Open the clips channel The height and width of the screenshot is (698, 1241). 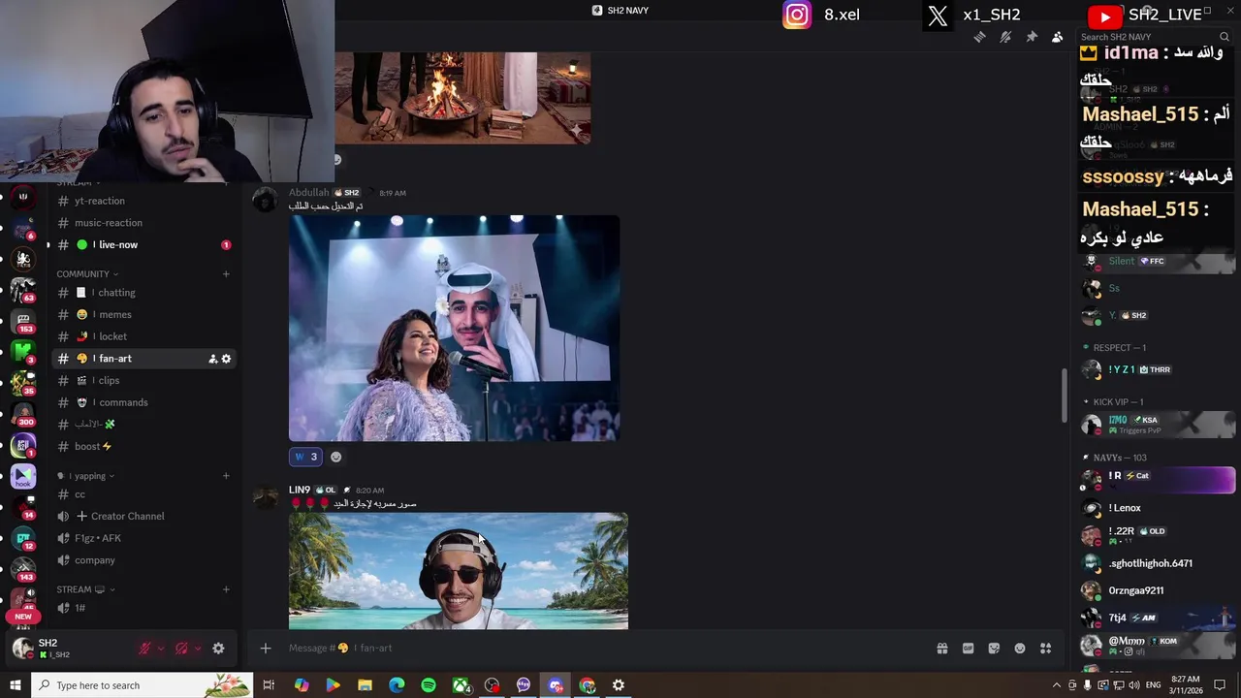143,381
